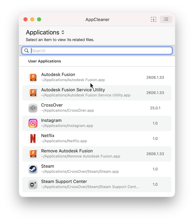Screen dimensions: 194x222
Task: Click the green zoom window button
Action: tap(39, 19)
